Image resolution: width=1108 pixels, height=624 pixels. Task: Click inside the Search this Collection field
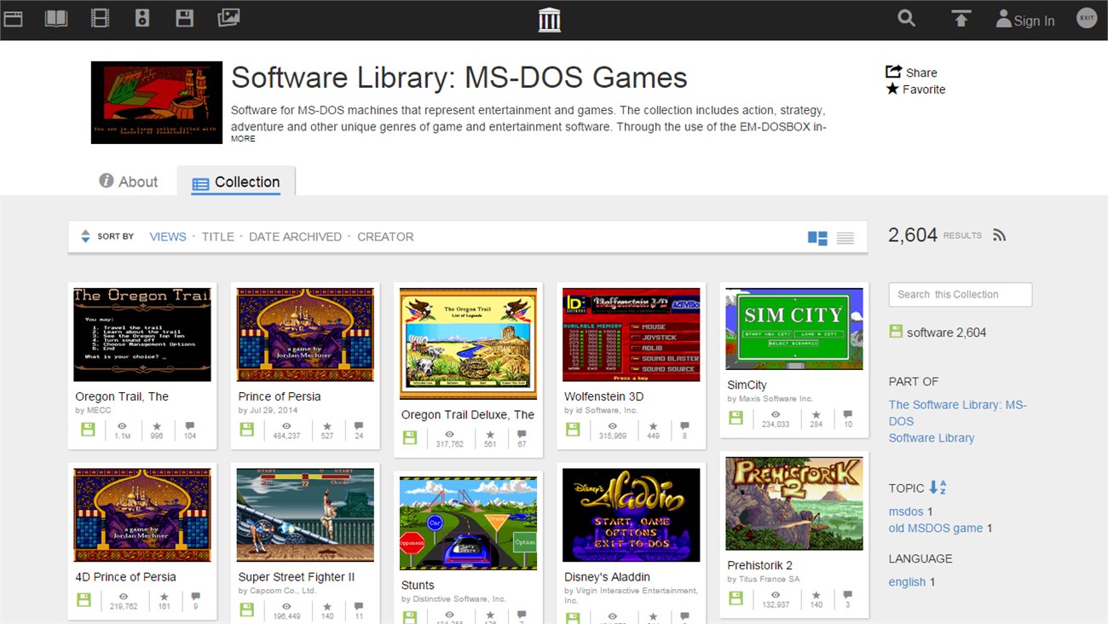pyautogui.click(x=960, y=294)
